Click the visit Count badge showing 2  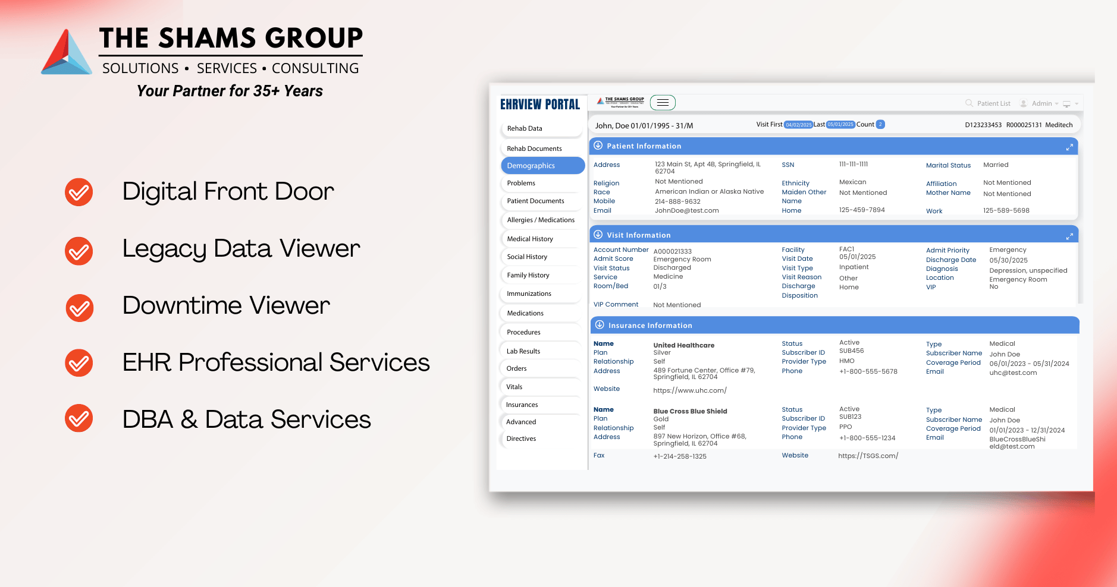880,124
